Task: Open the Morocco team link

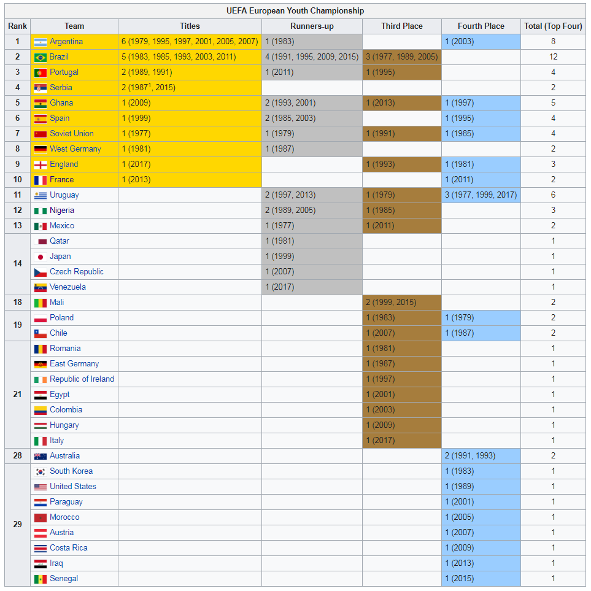Action: (x=64, y=517)
